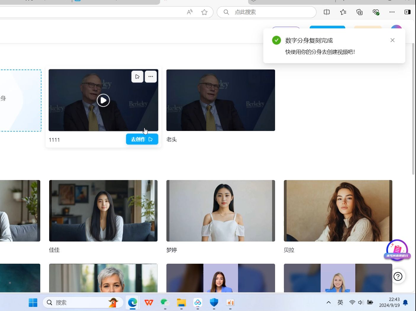Open the floating help question mark
Image resolution: width=416 pixels, height=311 pixels.
point(398,276)
